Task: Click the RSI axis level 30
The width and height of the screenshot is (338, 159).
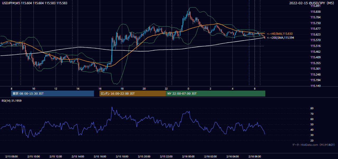Action: coord(312,135)
